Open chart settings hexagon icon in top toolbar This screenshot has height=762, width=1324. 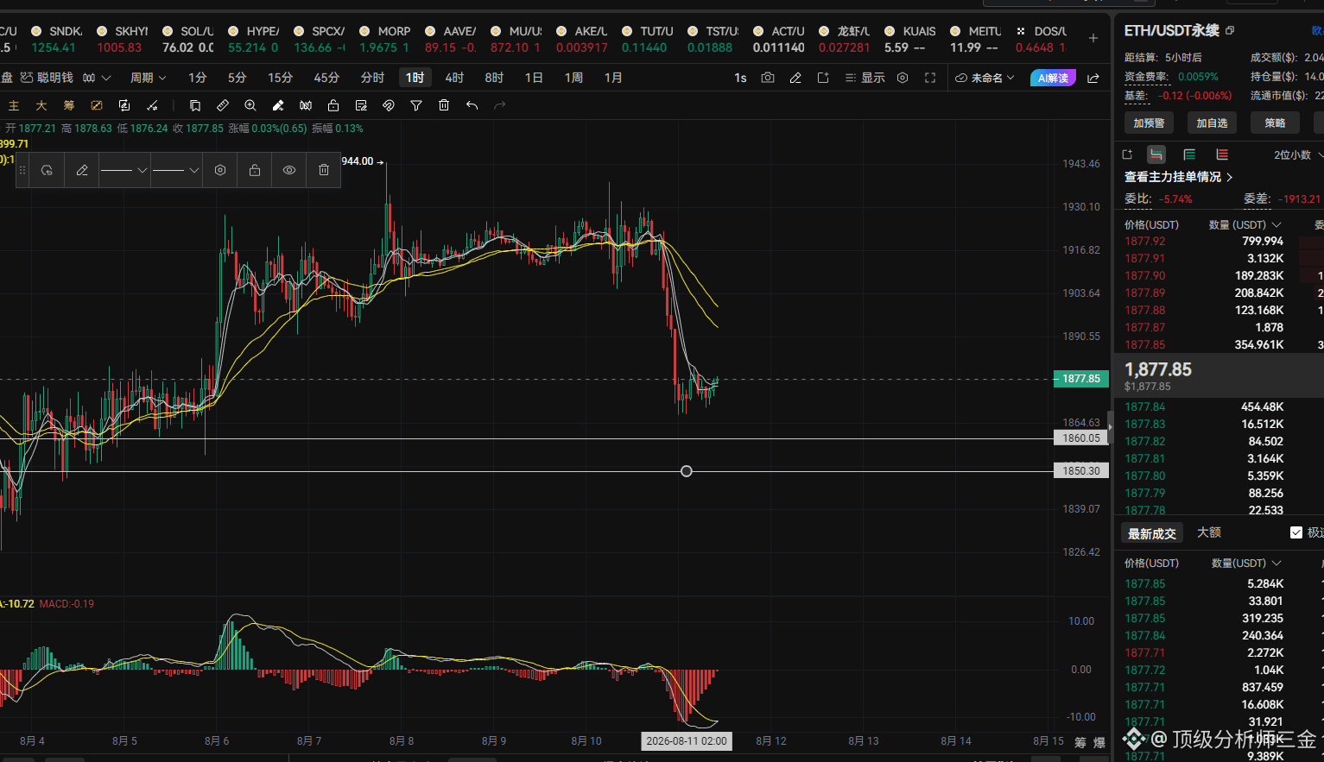pyautogui.click(x=903, y=78)
